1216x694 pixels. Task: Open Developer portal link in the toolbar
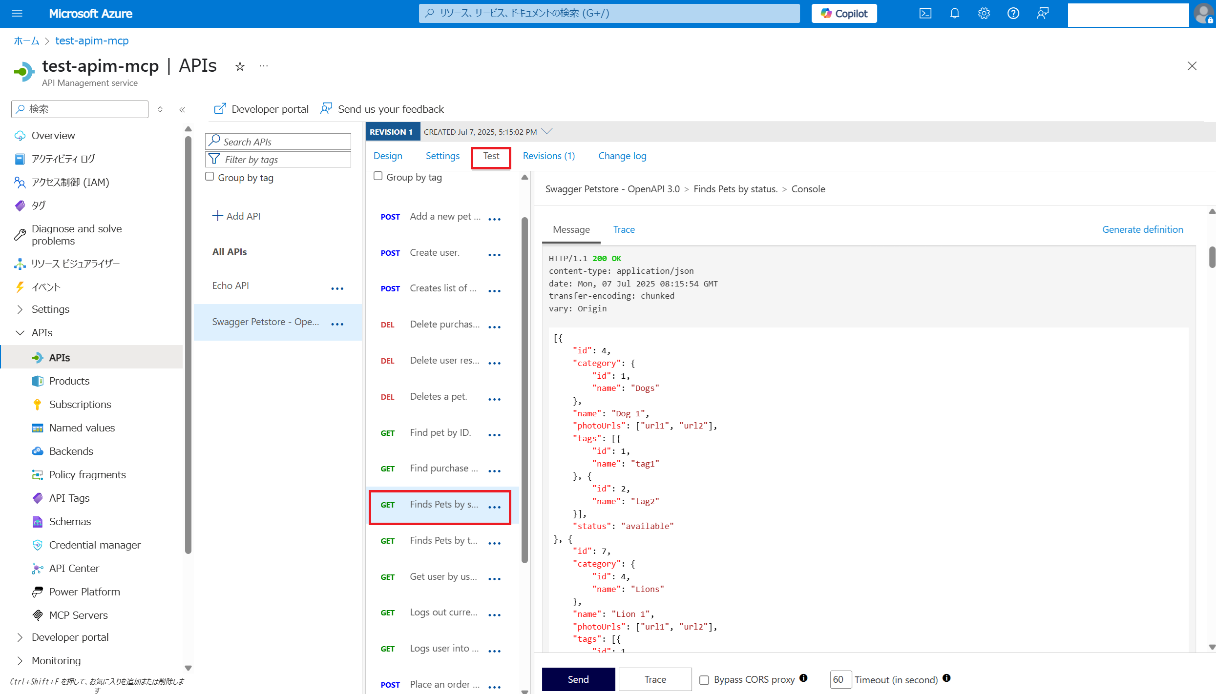[x=261, y=109]
